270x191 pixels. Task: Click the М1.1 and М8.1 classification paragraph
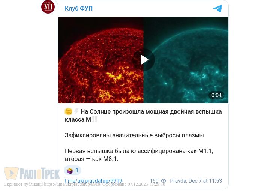click(139, 155)
